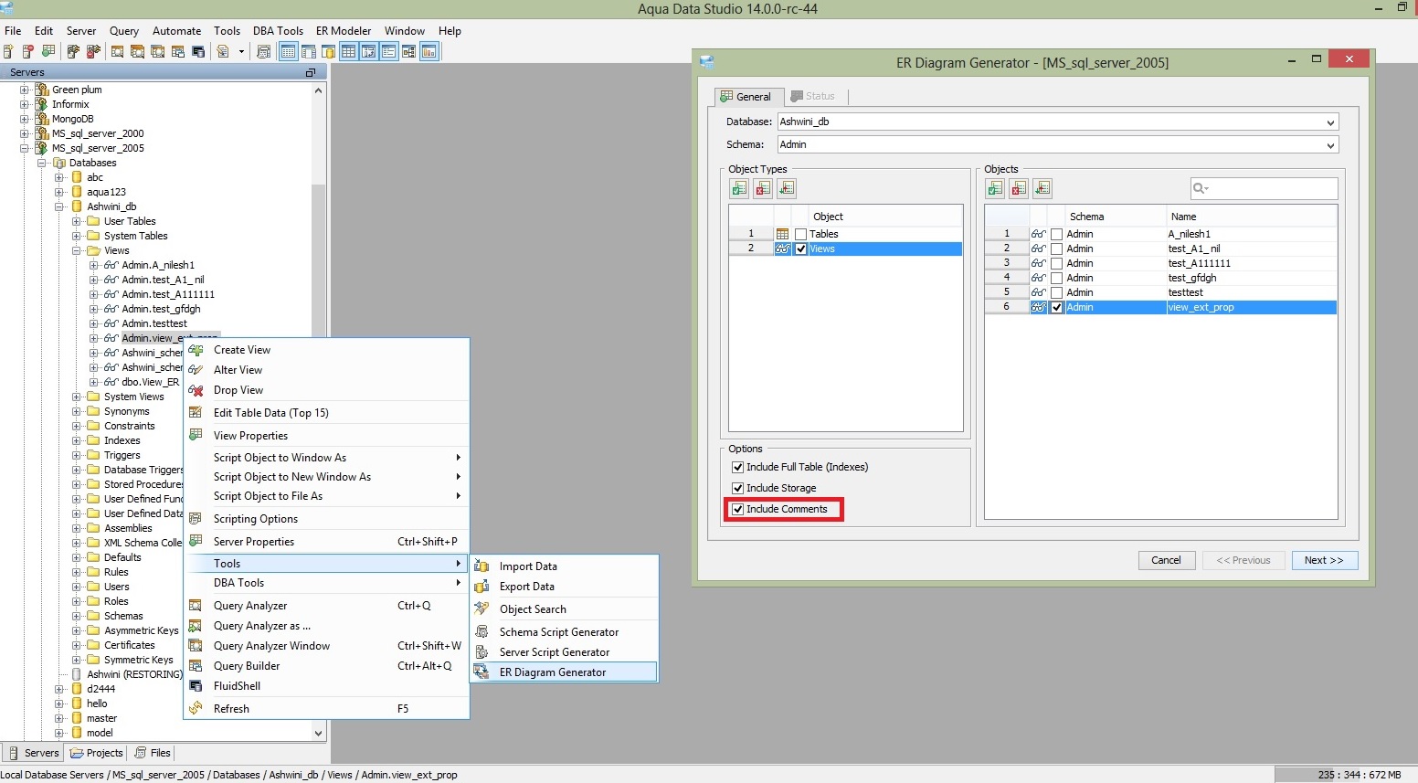Select the Ashwini (RESTORING) database node
Viewport: 1418px width, 783px height.
coord(134,674)
